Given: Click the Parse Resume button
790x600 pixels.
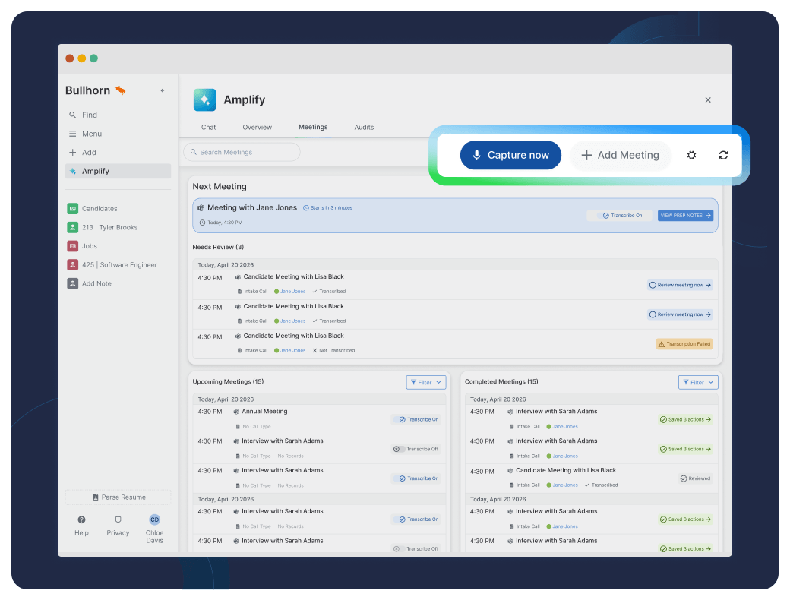Looking at the screenshot, I should 118,497.
